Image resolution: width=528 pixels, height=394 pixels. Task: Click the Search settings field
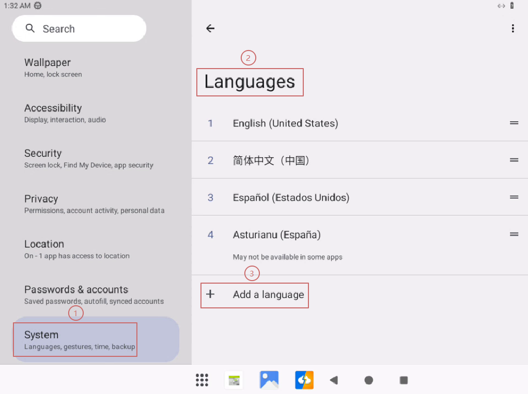click(x=79, y=29)
